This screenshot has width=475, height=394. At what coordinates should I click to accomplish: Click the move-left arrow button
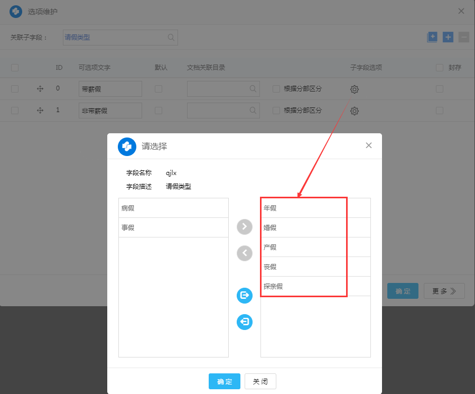(x=244, y=253)
